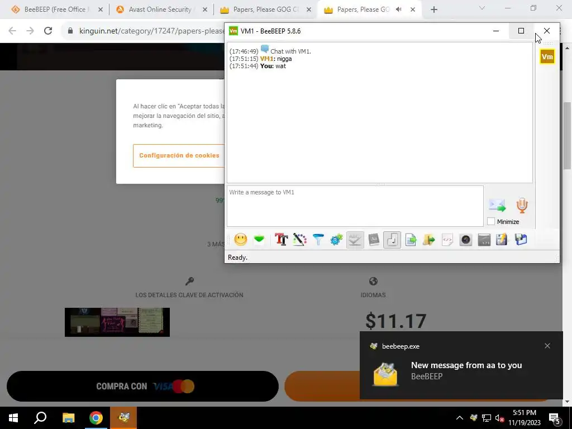The image size is (572, 429).
Task: Go forward in the browser
Action: click(x=30, y=31)
